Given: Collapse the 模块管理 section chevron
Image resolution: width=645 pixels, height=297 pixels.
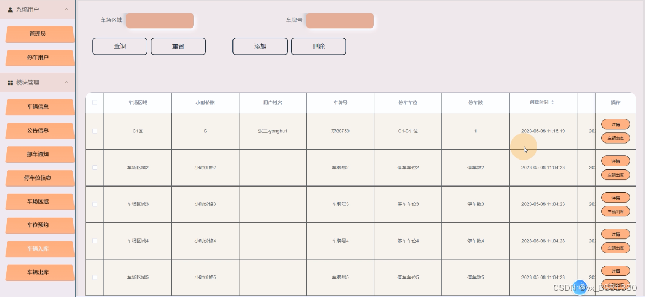Looking at the screenshot, I should (x=66, y=82).
